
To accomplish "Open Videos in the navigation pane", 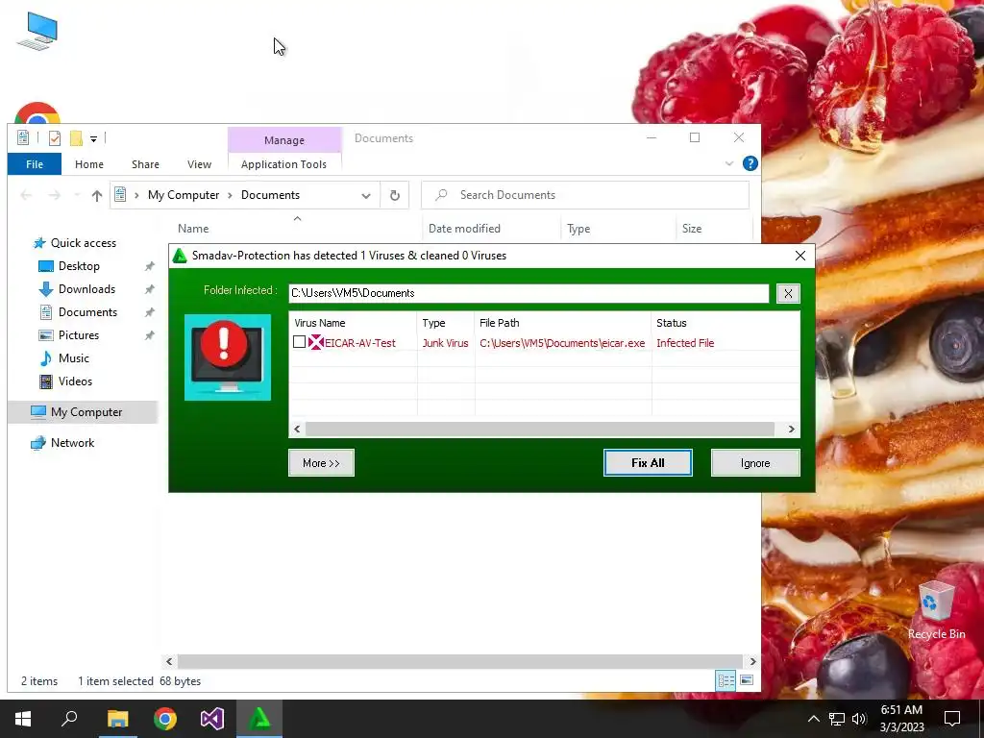I will click(75, 381).
